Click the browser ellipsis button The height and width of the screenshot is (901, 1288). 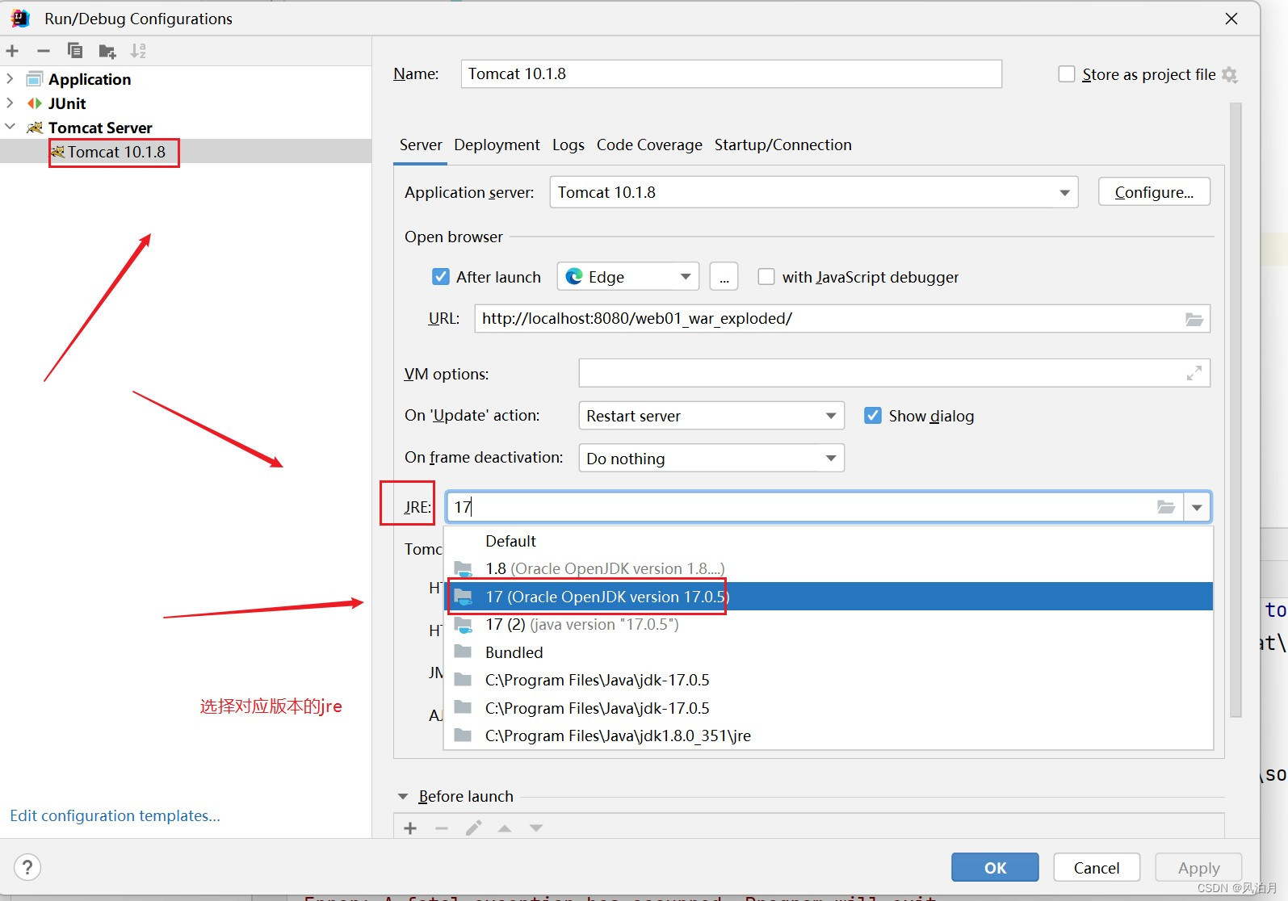[724, 277]
